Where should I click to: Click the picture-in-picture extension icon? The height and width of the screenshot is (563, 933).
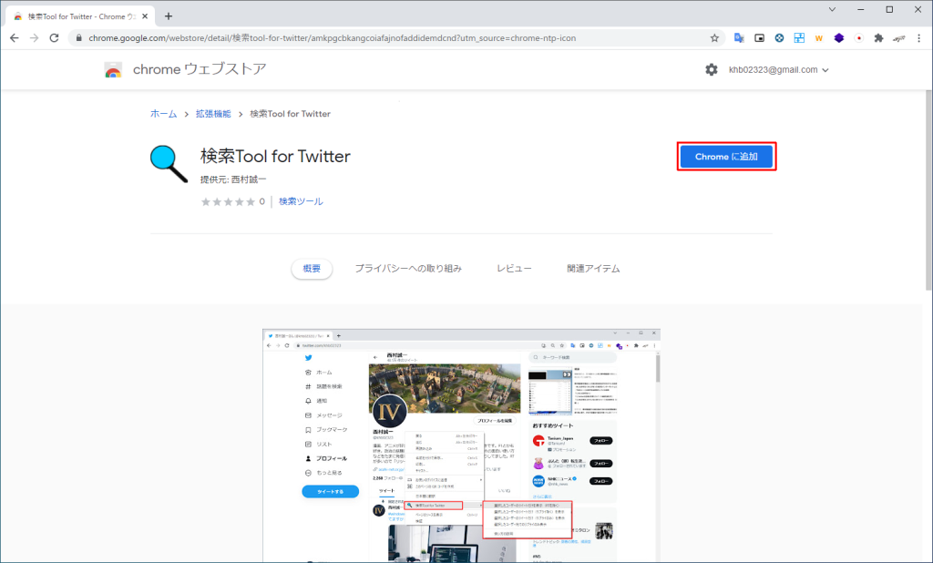pyautogui.click(x=759, y=38)
